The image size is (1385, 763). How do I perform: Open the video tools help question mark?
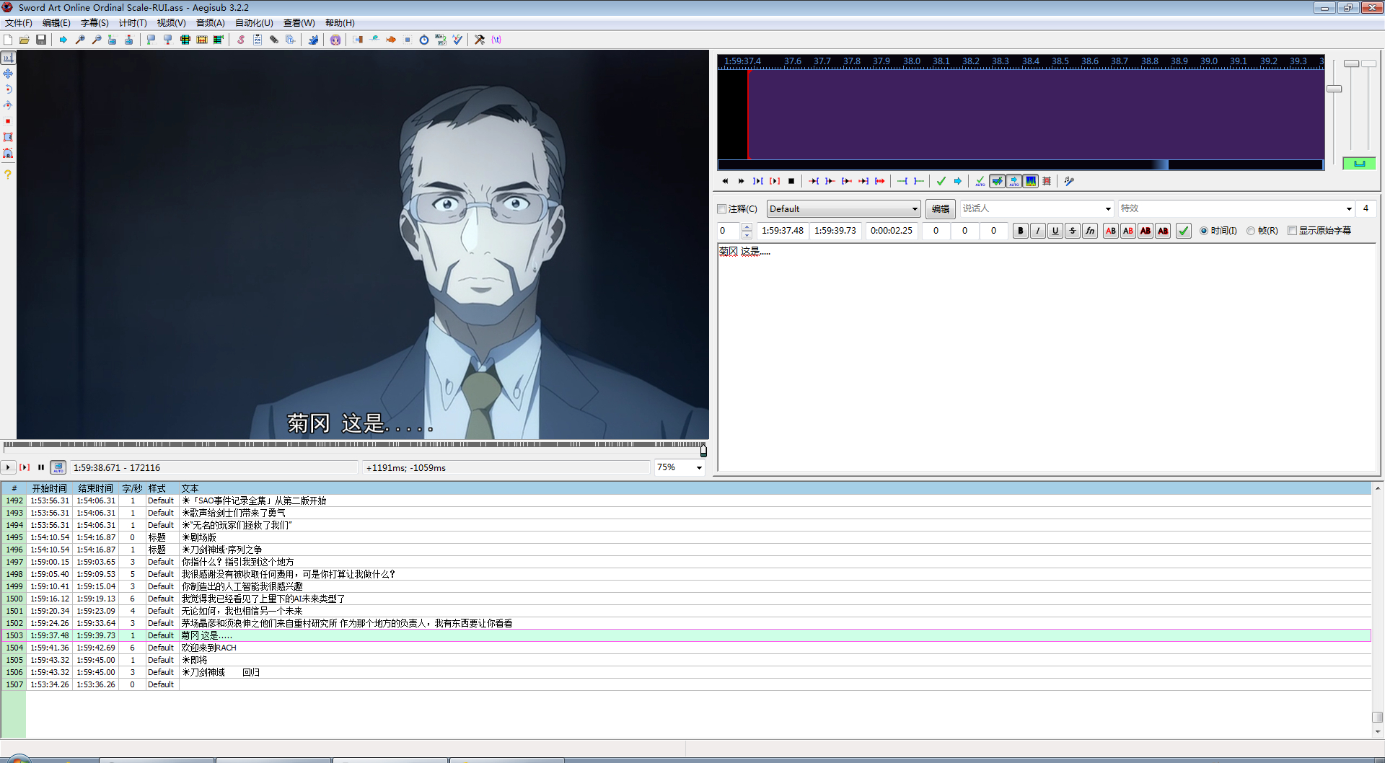tap(8, 174)
